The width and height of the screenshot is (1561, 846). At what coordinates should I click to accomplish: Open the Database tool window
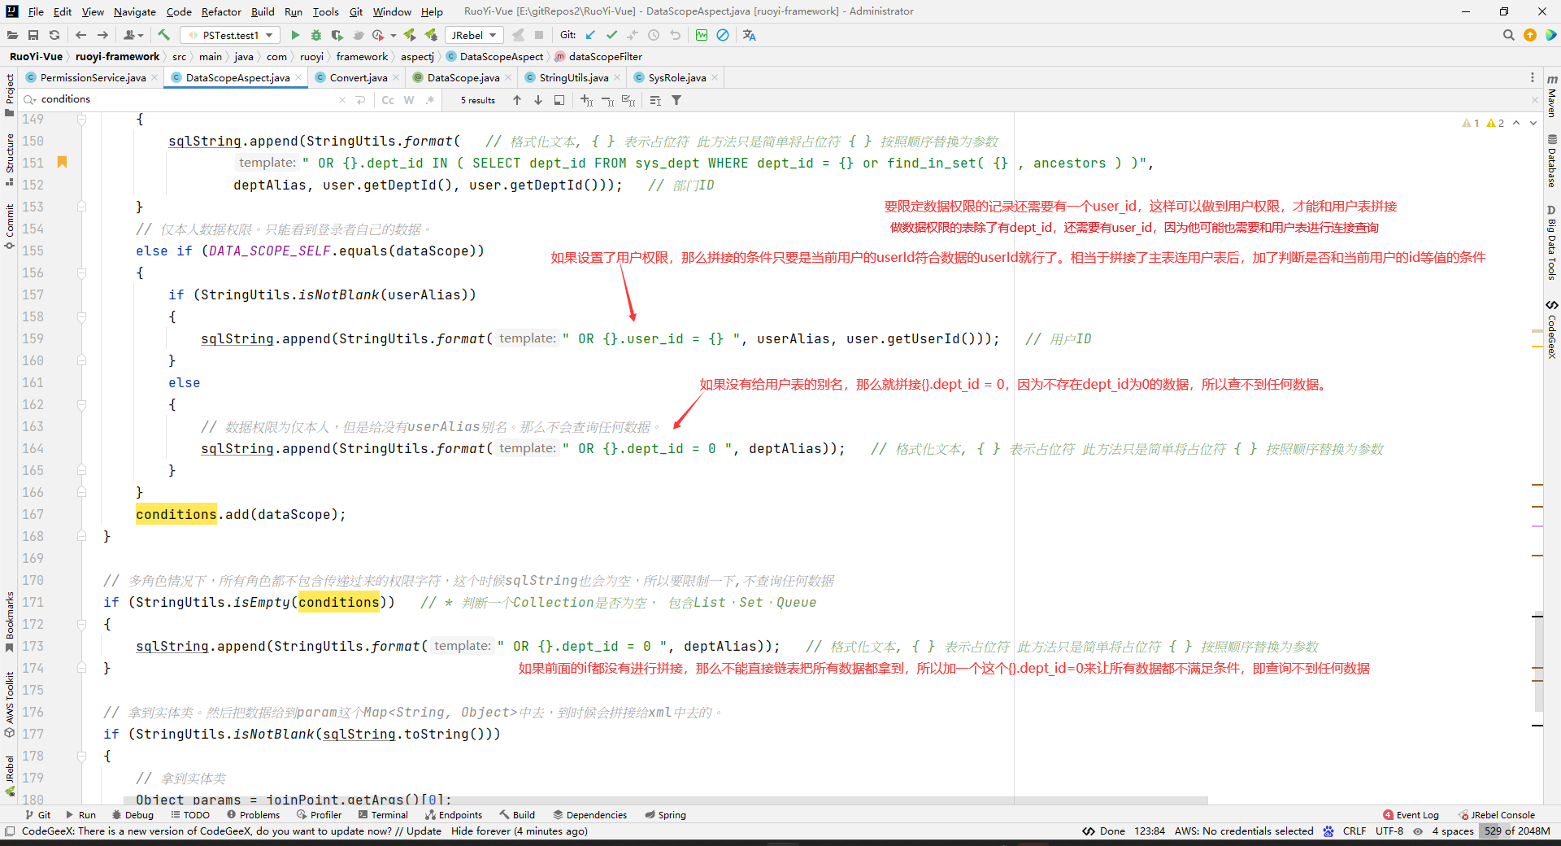click(1552, 160)
